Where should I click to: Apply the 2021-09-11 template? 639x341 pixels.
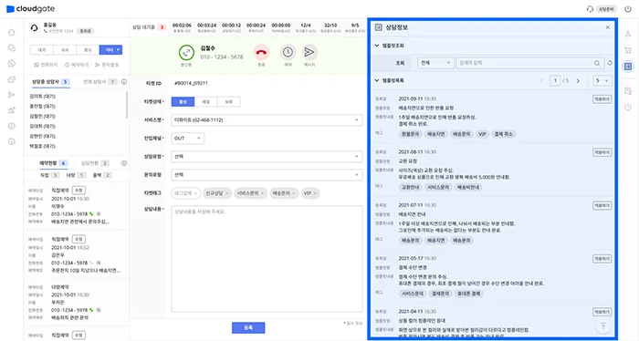[602, 99]
